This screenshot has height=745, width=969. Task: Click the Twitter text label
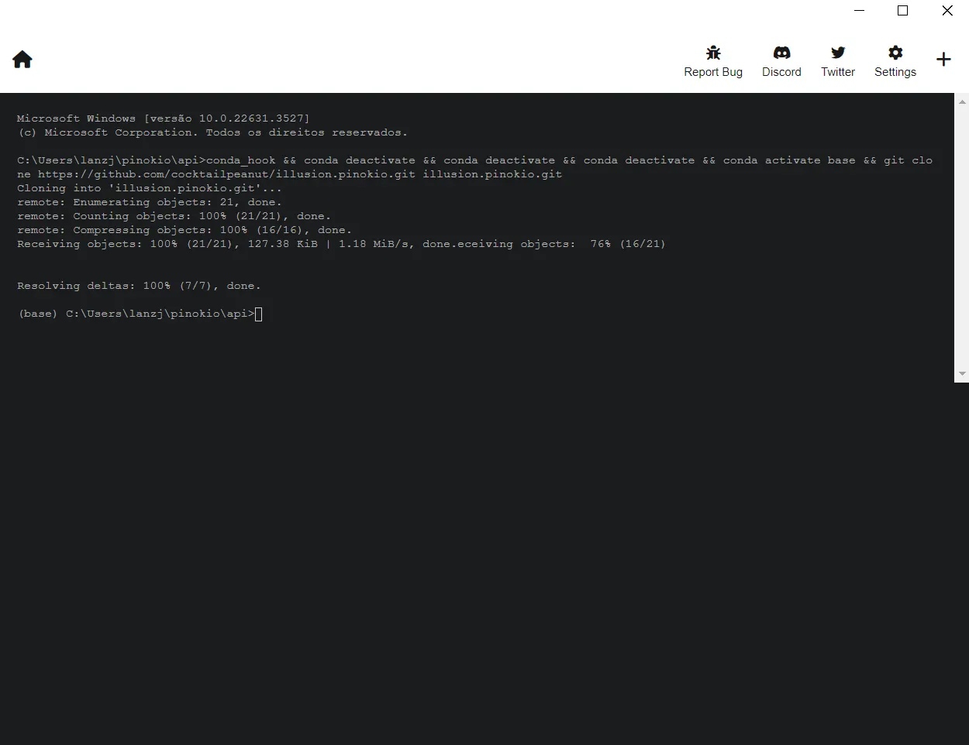[x=838, y=72]
